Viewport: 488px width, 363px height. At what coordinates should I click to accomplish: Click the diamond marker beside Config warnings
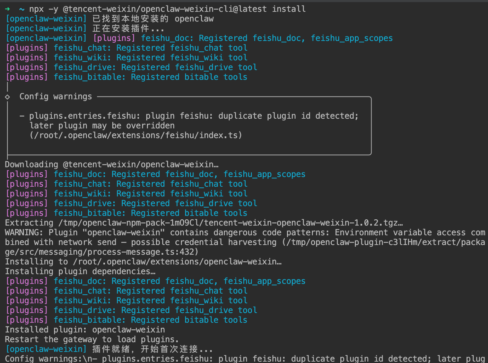[x=7, y=97]
